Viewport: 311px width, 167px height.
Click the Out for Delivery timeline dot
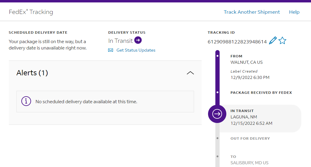pos(217,138)
